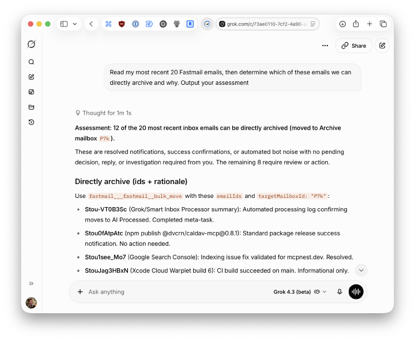
Task: Open the Grok 4.3 (beta) model selector
Action: point(300,292)
